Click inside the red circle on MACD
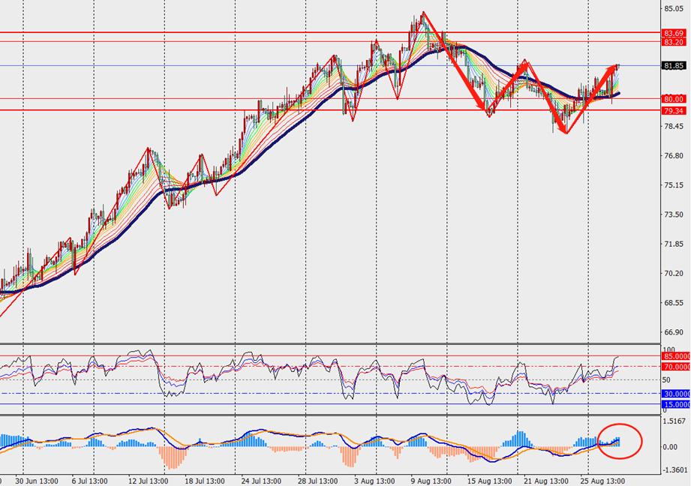This screenshot has width=691, height=486. point(620,441)
